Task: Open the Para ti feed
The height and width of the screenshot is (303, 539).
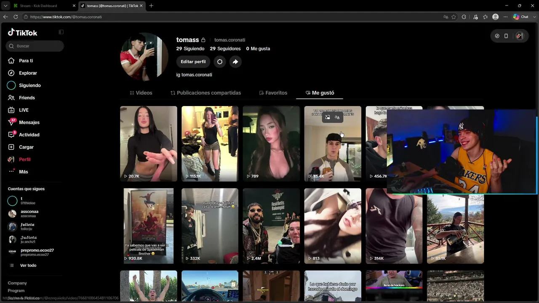Action: [26, 61]
